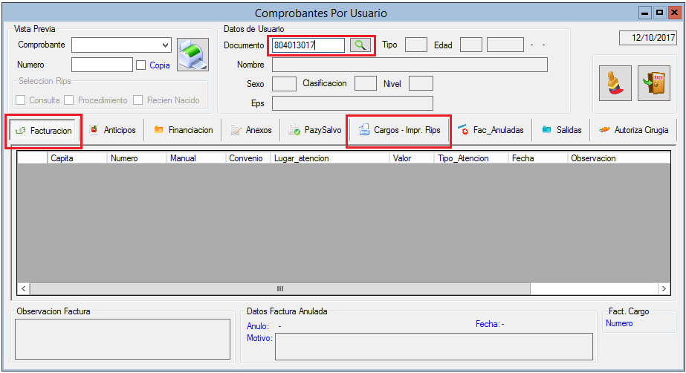This screenshot has height=373, width=686.
Task: Open the Autoriza Cirugia tab
Action: [633, 130]
